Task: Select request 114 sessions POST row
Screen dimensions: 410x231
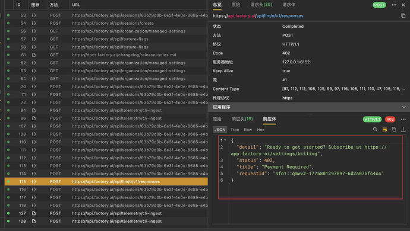Action: [x=106, y=174]
